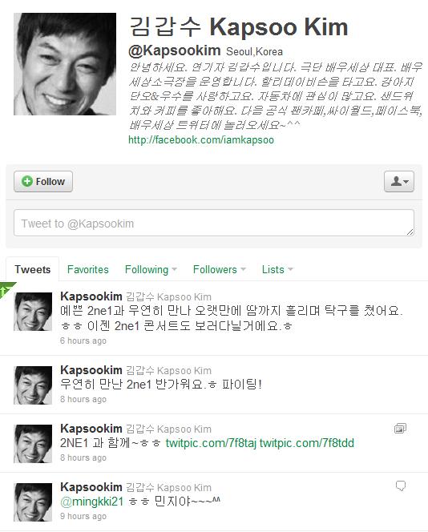Click the @mingkki21 mention link
The height and width of the screenshot is (532, 428).
pos(92,502)
